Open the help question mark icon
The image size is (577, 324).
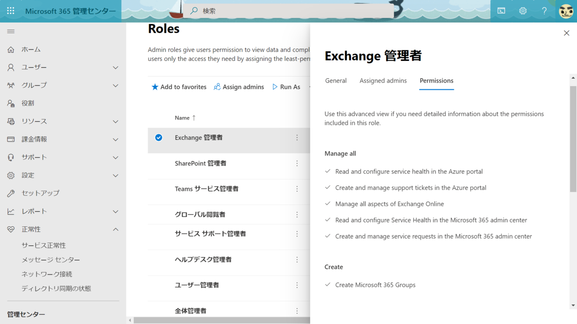point(544,11)
